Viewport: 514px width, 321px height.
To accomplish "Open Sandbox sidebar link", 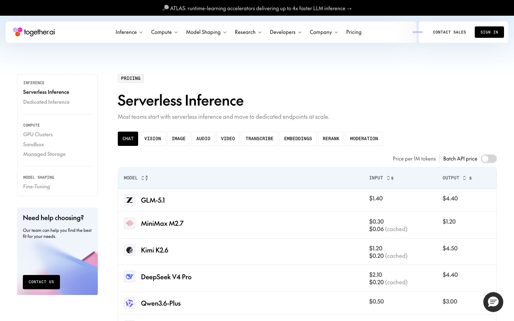I will 34,144.
